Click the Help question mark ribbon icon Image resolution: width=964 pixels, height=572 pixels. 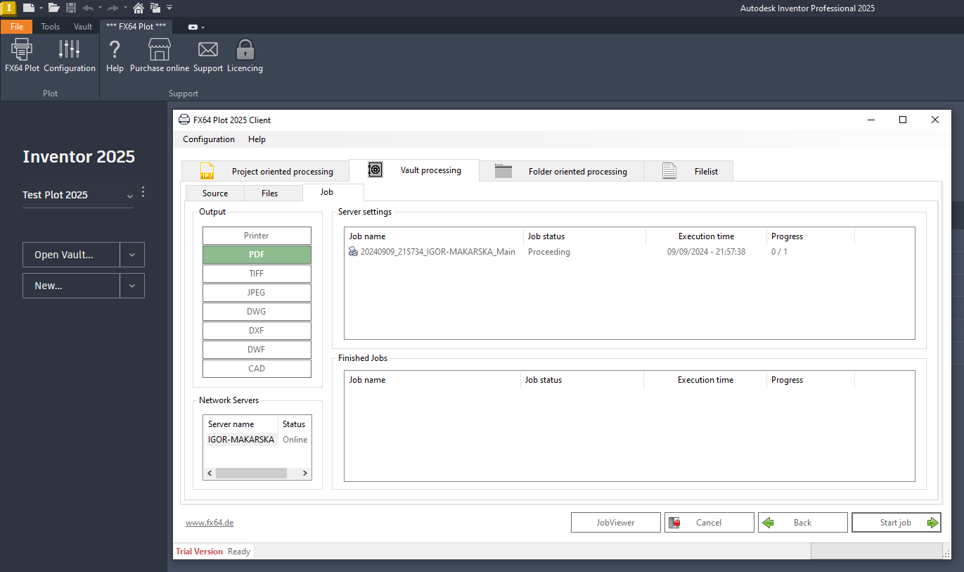pyautogui.click(x=115, y=56)
